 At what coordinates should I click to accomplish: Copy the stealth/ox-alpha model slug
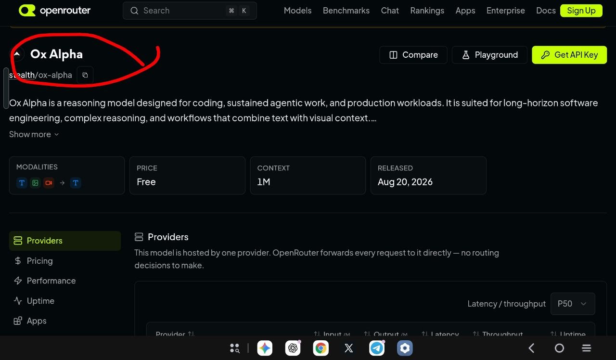click(85, 75)
